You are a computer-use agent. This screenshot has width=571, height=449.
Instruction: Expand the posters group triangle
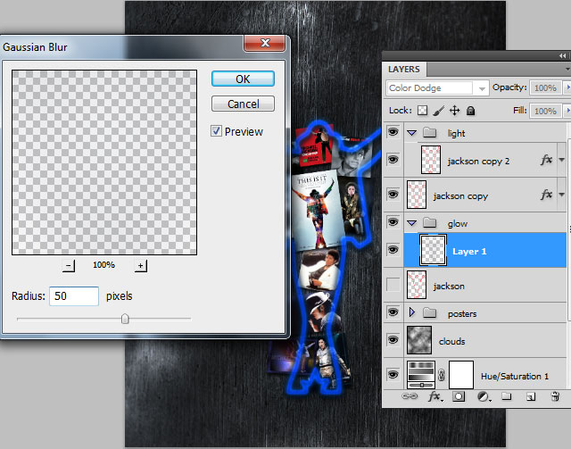click(x=412, y=312)
